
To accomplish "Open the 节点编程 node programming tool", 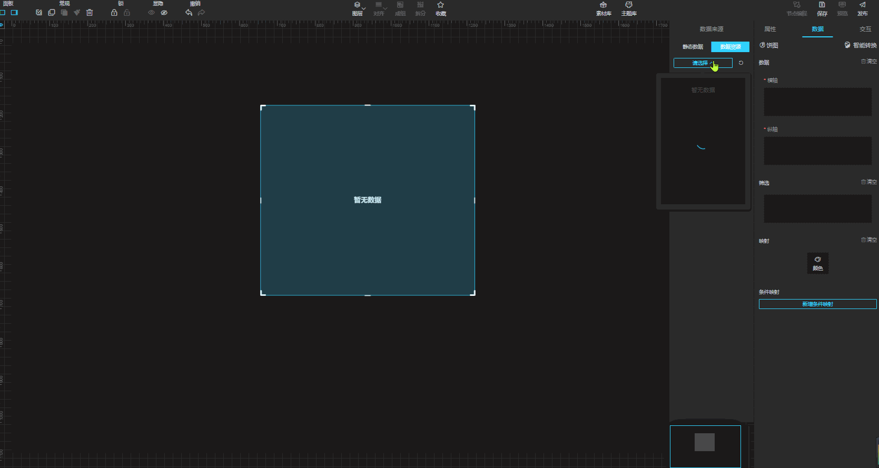I will [x=797, y=8].
